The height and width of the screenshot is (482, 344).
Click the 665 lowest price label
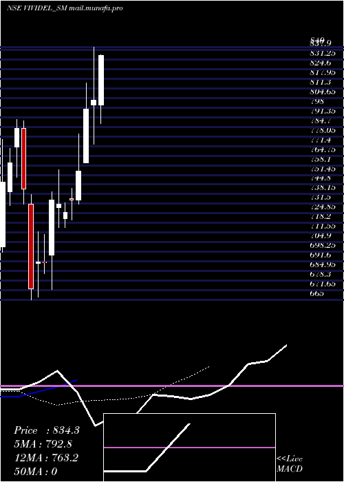pos(317,293)
